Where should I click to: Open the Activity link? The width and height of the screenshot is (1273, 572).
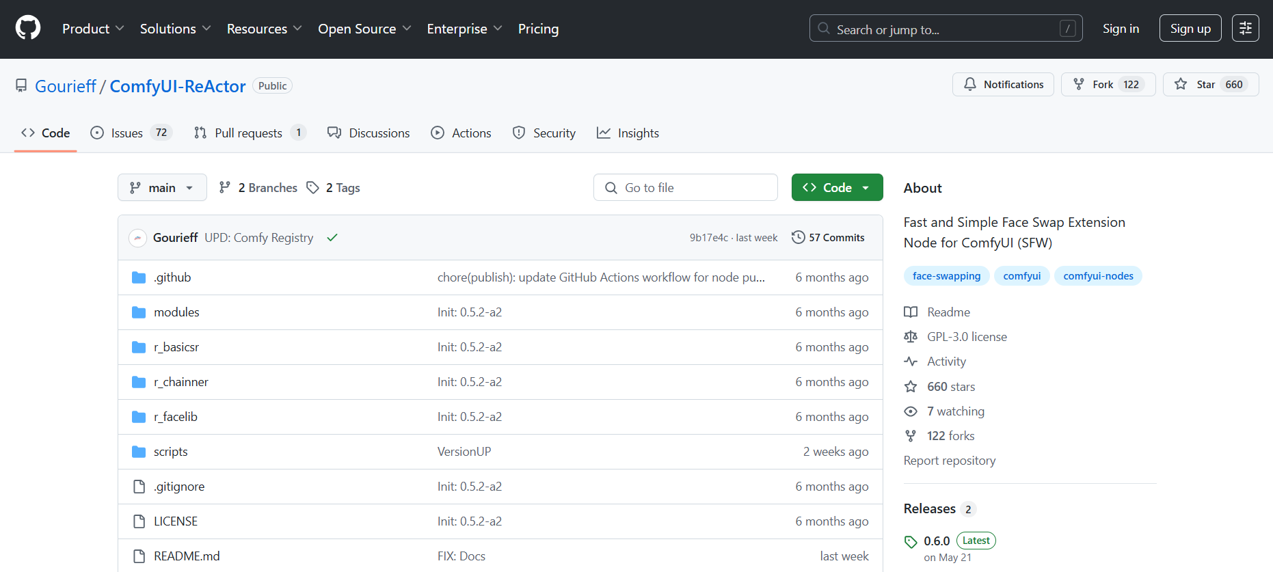pyautogui.click(x=935, y=361)
